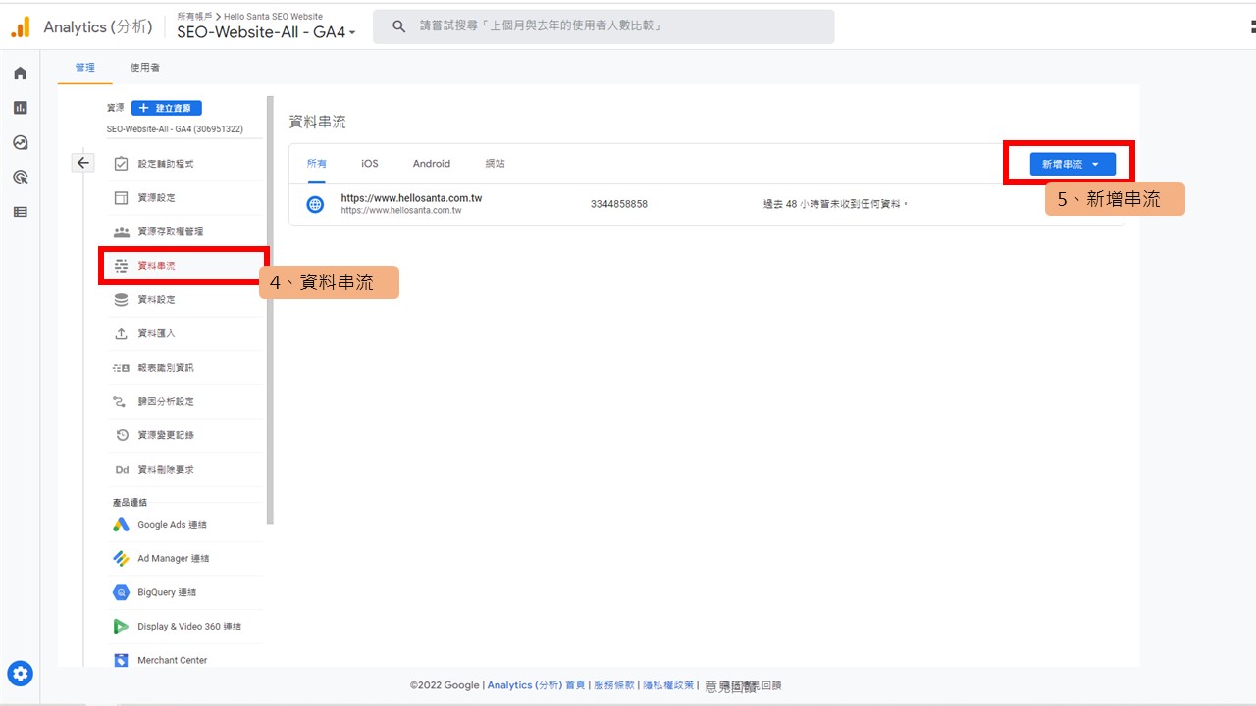1256x706 pixels.
Task: Click the search magnifier icon
Action: [399, 26]
